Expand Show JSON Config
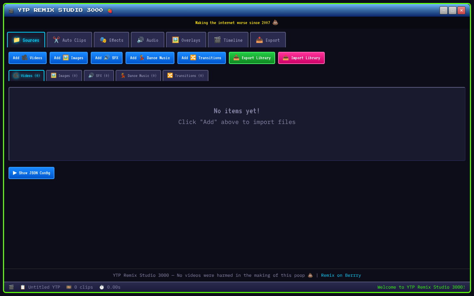Screen dimensions: 474x296 pyautogui.click(x=31, y=173)
